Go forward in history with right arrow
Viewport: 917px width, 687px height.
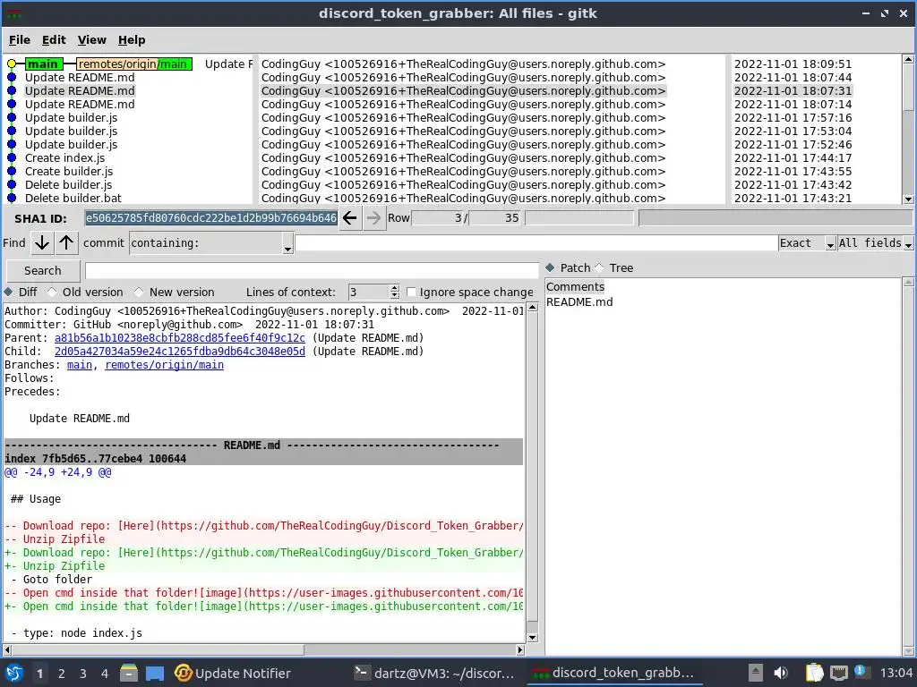click(373, 218)
